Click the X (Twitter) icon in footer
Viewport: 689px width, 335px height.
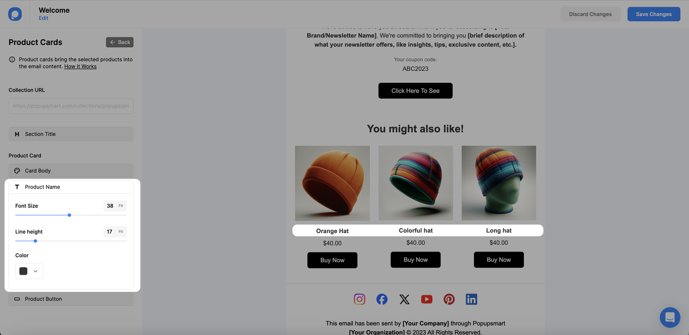(404, 299)
